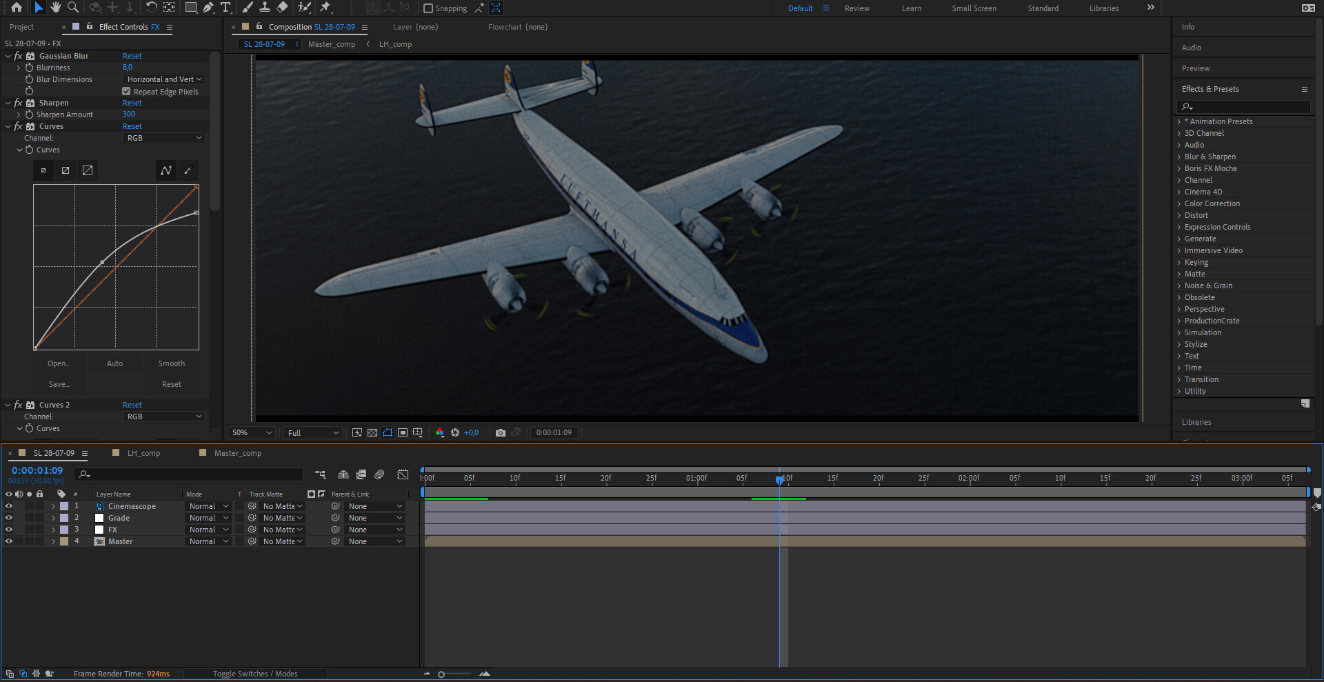
Task: Take a snapshot in the Composition viewer
Action: click(501, 432)
